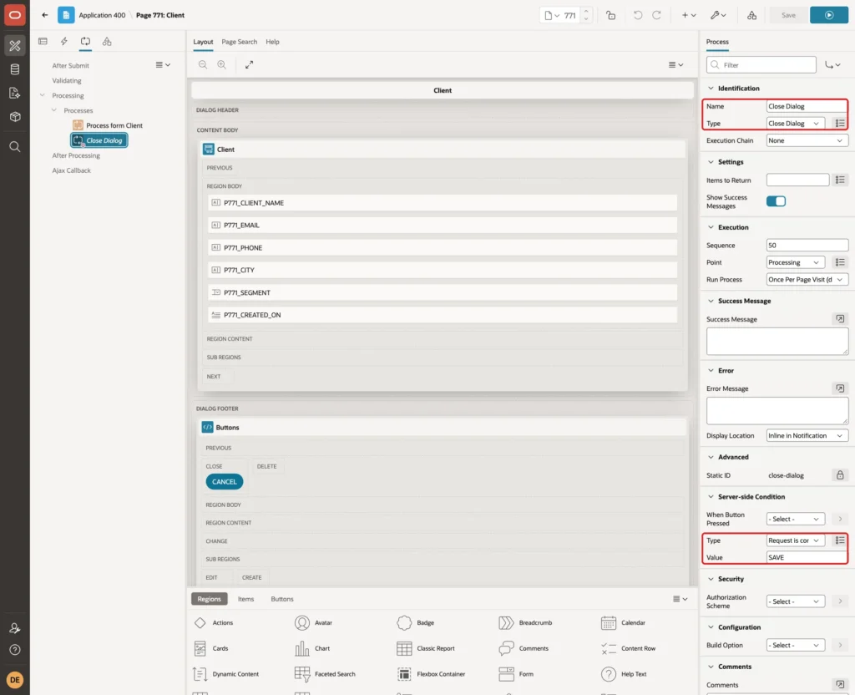Viewport: 855px width, 695px height.
Task: Zoom out the layout view
Action: (203, 64)
